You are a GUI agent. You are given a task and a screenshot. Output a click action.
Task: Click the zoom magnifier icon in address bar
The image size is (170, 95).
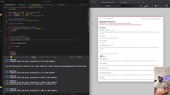131,6
